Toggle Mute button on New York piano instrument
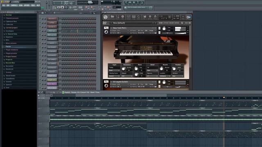This screenshot has width=262, height=147. pyautogui.click(x=159, y=33)
